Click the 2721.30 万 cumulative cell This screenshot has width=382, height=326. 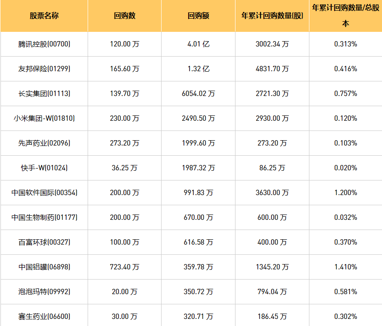coord(272,94)
